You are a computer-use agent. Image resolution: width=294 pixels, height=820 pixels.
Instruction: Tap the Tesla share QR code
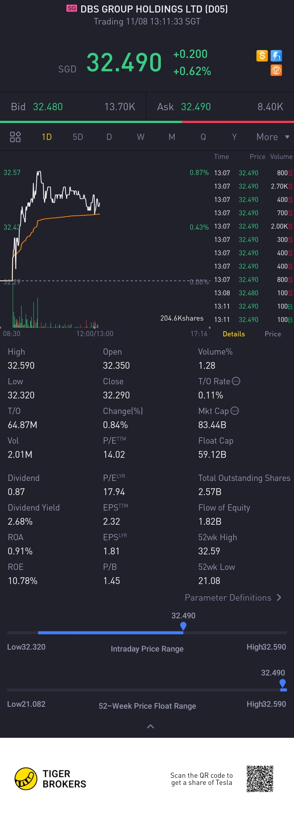[x=260, y=779]
